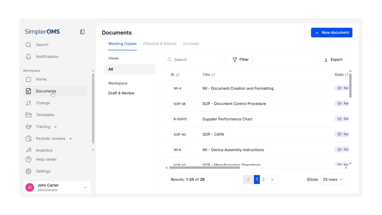Open the John Carter account dropdown chevron
Screen dimensions: 382x215
[x=85, y=188]
